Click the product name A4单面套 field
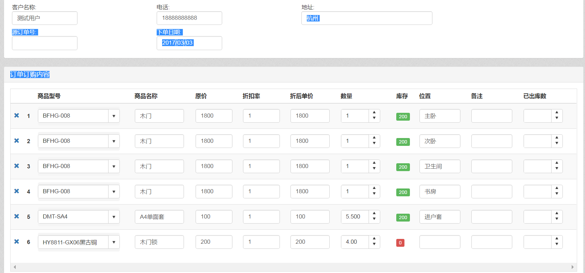 [x=159, y=217]
